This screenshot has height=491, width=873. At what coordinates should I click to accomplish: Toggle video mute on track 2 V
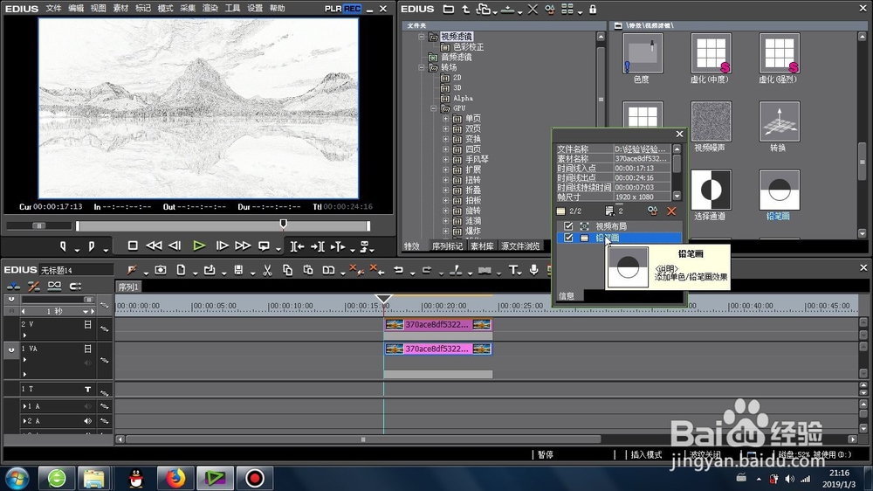point(87,324)
